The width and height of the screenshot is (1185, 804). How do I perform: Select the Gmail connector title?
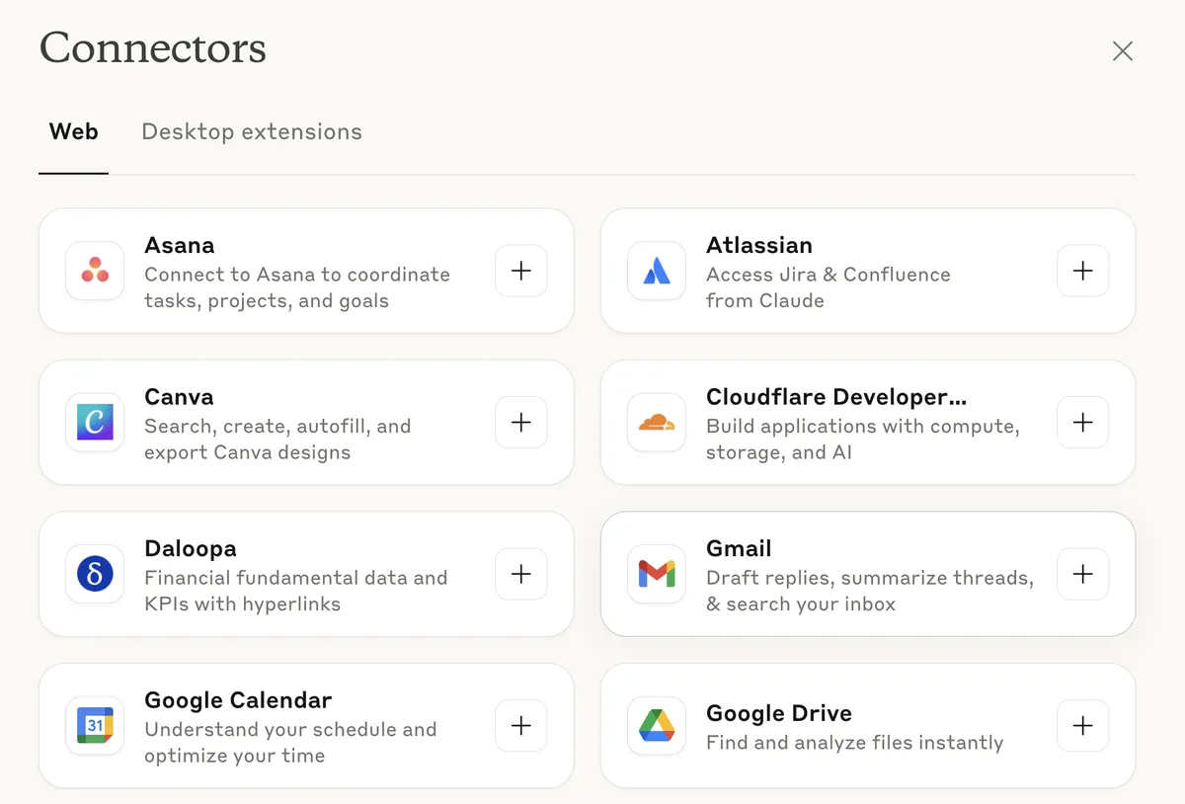739,548
